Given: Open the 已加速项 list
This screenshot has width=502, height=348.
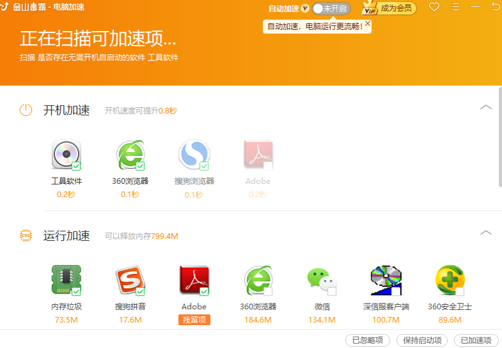Looking at the screenshot, I should click(x=476, y=340).
